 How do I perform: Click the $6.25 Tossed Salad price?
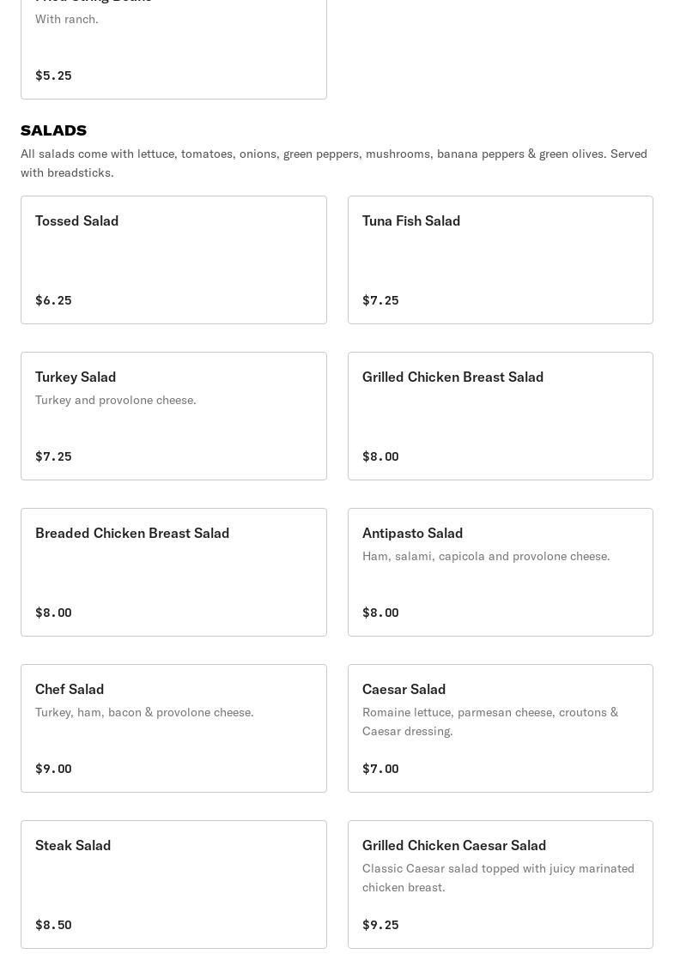pos(53,300)
